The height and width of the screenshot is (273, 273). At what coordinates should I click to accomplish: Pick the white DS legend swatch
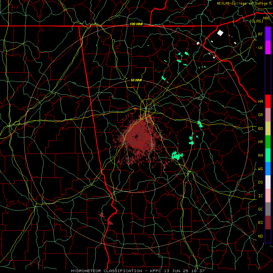[268, 182]
